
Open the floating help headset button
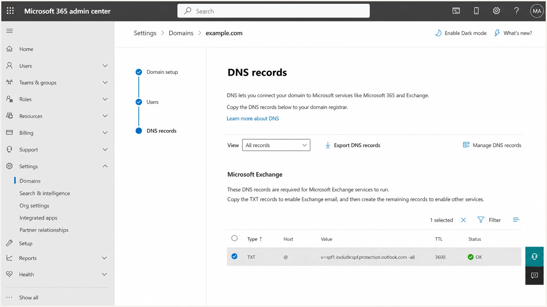point(534,256)
